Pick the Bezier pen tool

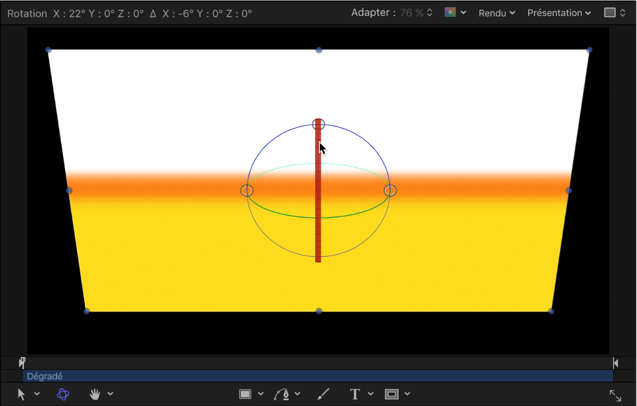click(x=281, y=394)
